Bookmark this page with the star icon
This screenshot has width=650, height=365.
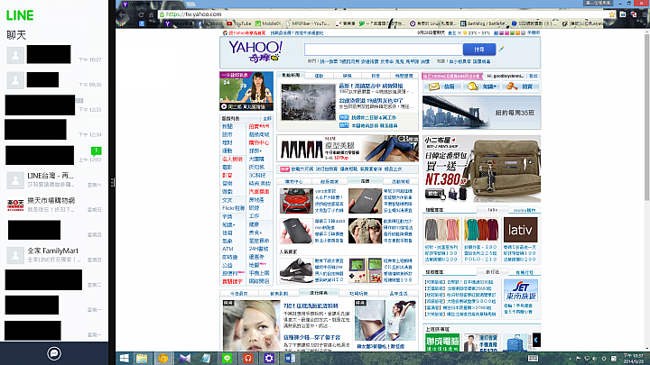(x=611, y=14)
